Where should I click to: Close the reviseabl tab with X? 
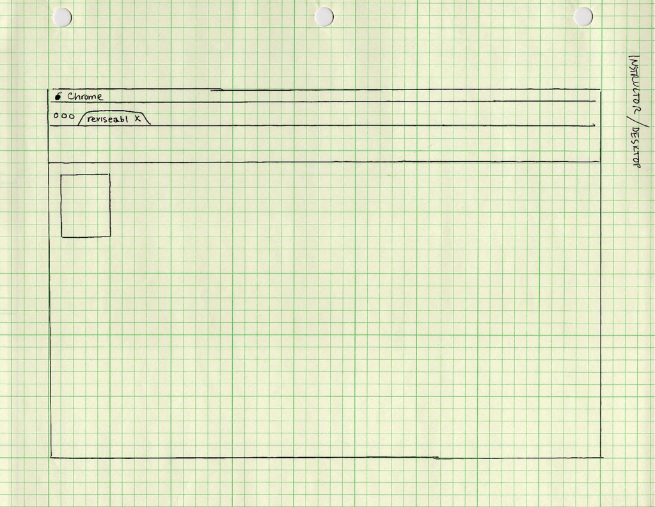138,119
